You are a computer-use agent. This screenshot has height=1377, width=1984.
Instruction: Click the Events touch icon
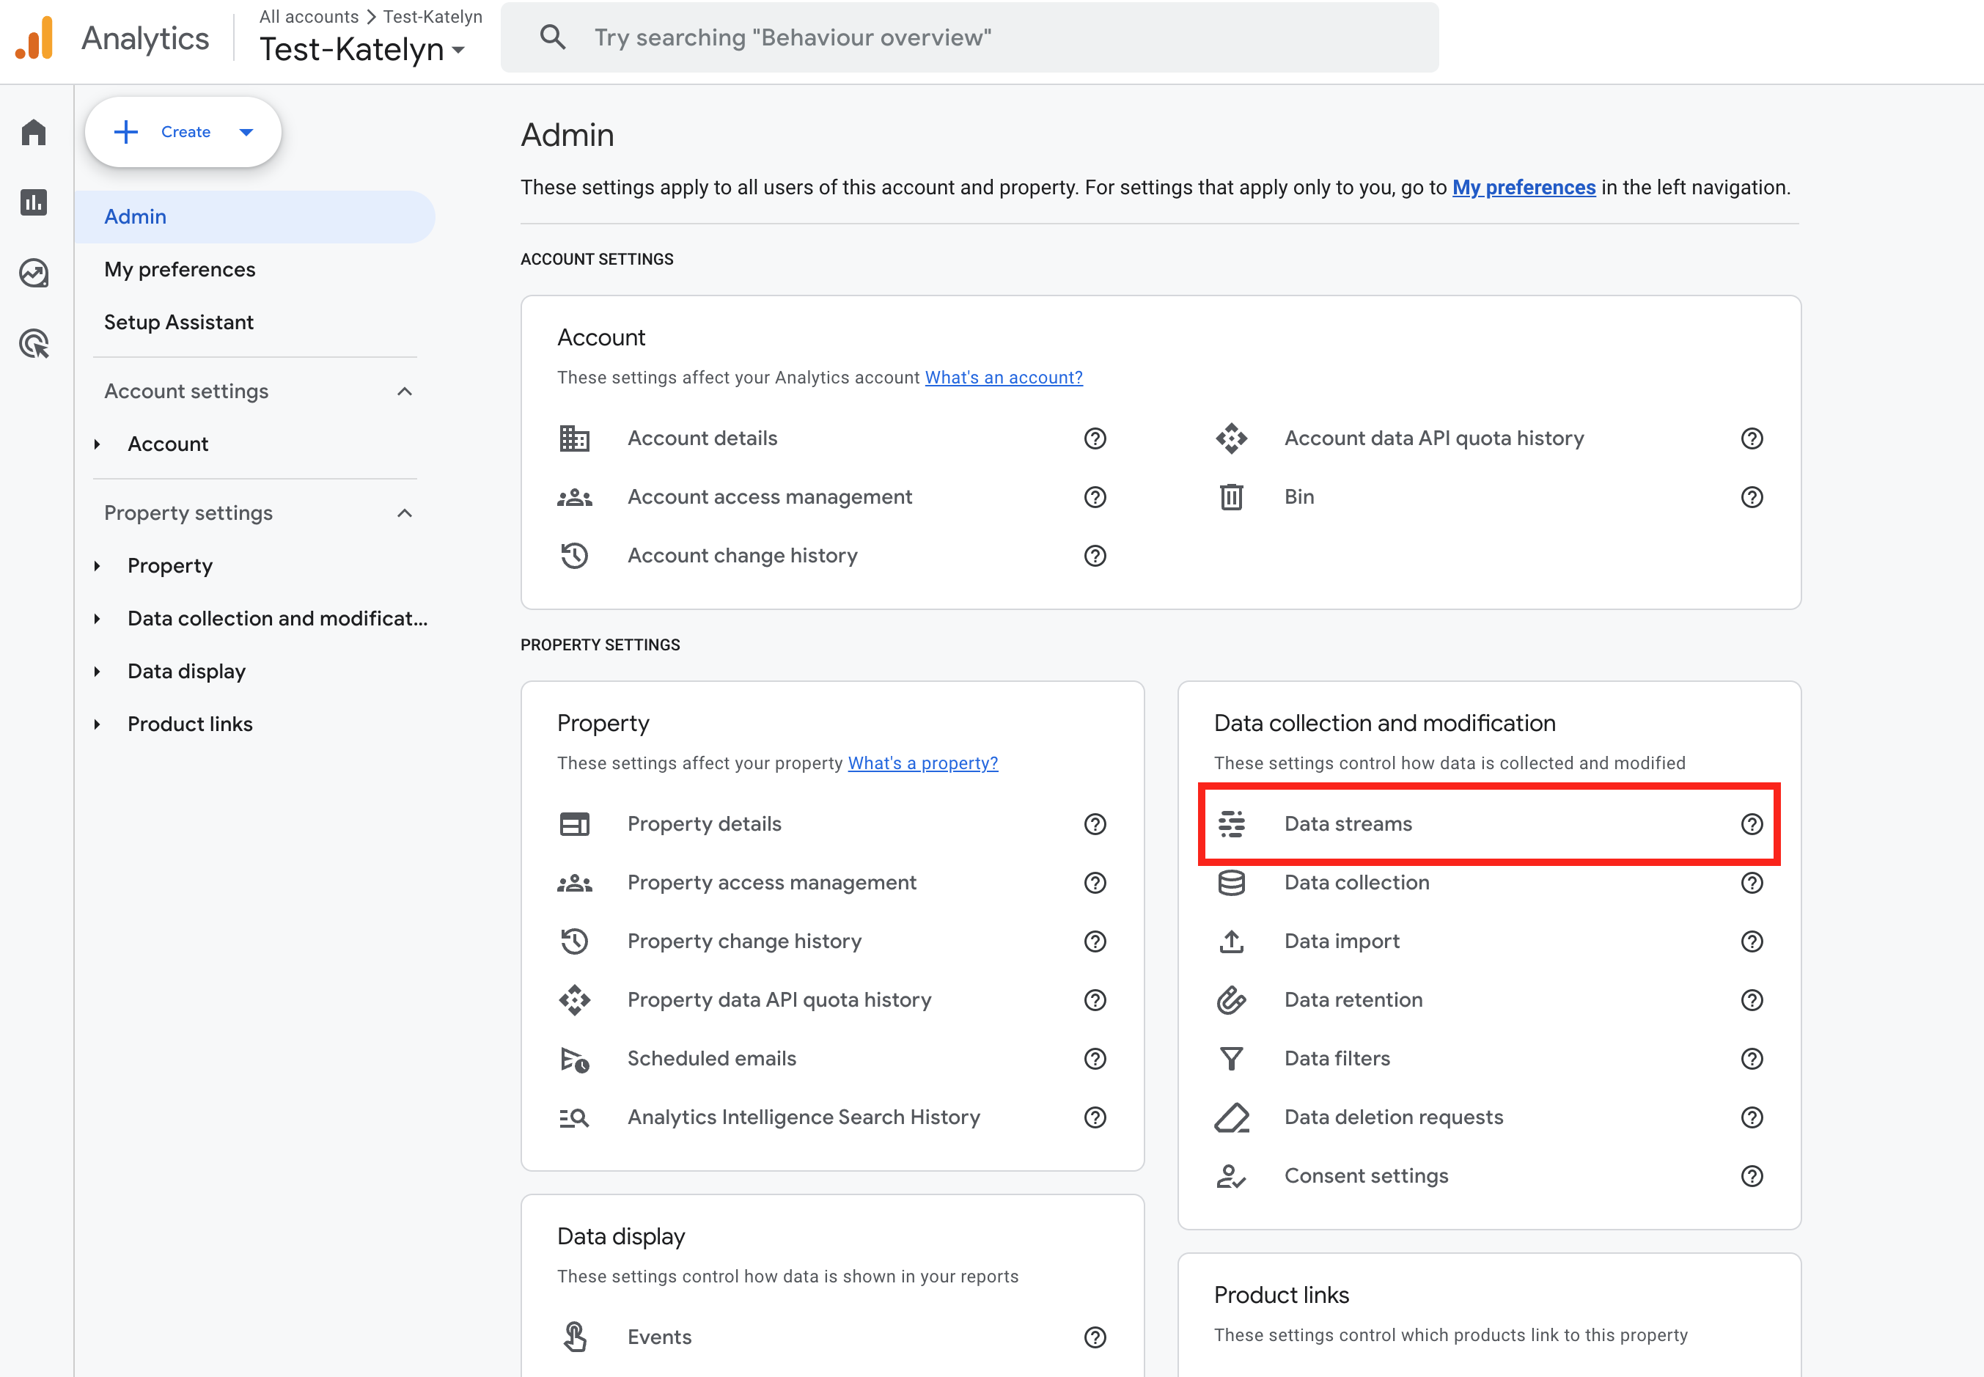(573, 1337)
